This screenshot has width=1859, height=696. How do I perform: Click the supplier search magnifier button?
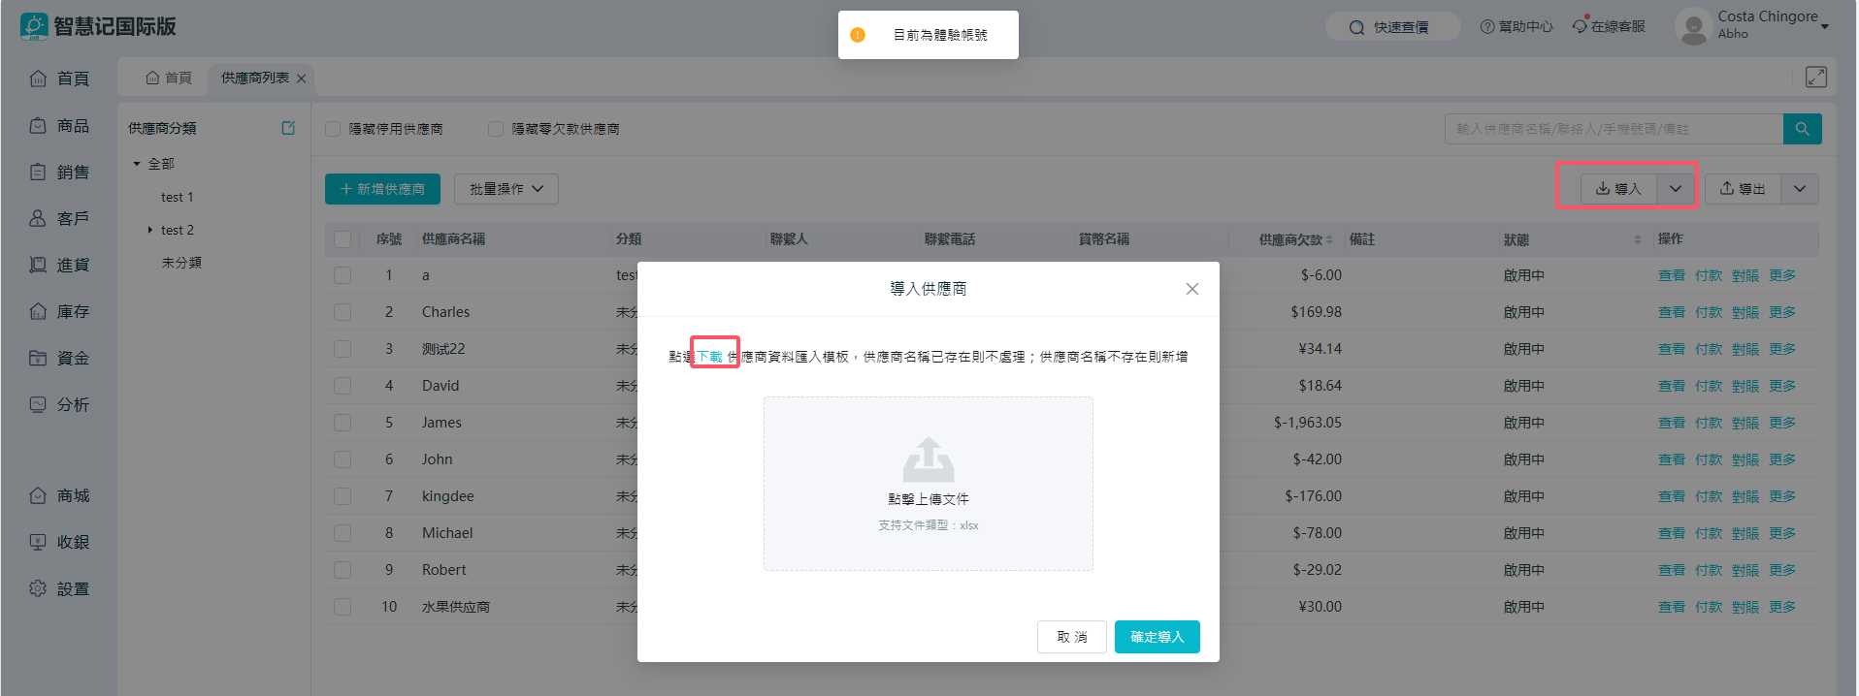click(x=1802, y=129)
